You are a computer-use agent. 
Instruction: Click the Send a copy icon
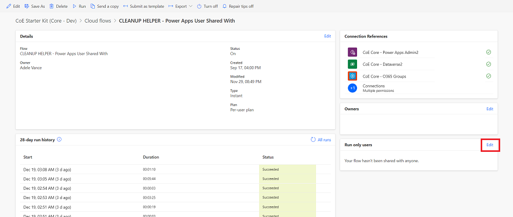pos(92,6)
